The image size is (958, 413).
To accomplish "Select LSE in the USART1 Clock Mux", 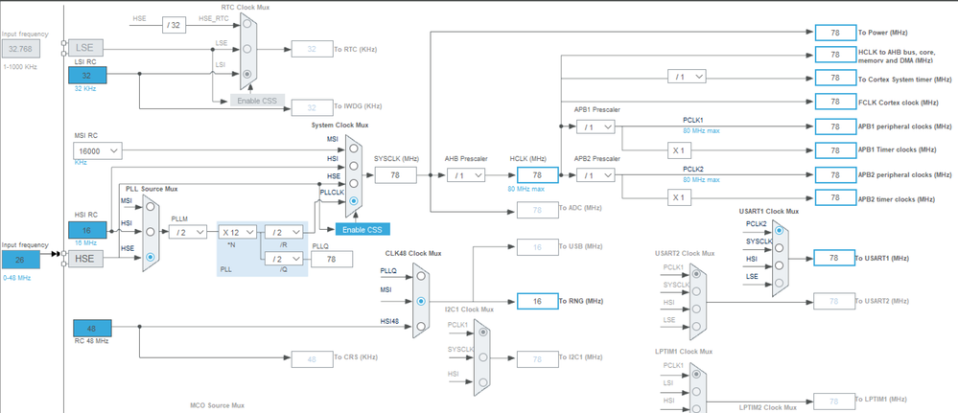I will [x=779, y=283].
